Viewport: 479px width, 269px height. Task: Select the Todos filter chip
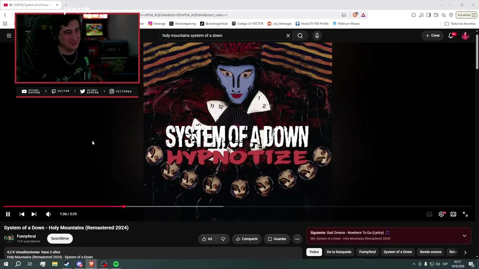point(314,252)
